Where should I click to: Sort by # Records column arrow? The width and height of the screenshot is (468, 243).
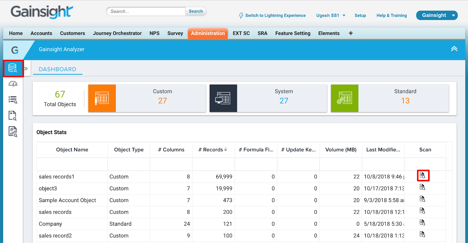point(226,150)
